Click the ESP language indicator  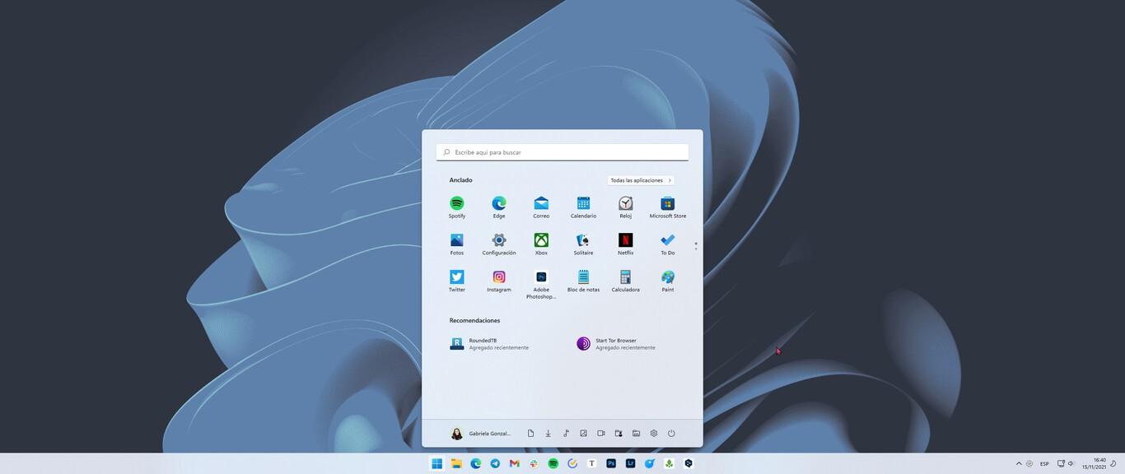1044,463
